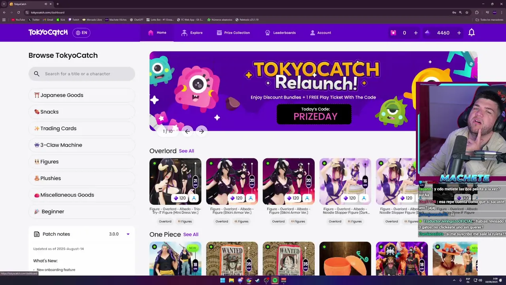Open the Kick bookmark
The width and height of the screenshot is (506, 285).
point(60,19)
